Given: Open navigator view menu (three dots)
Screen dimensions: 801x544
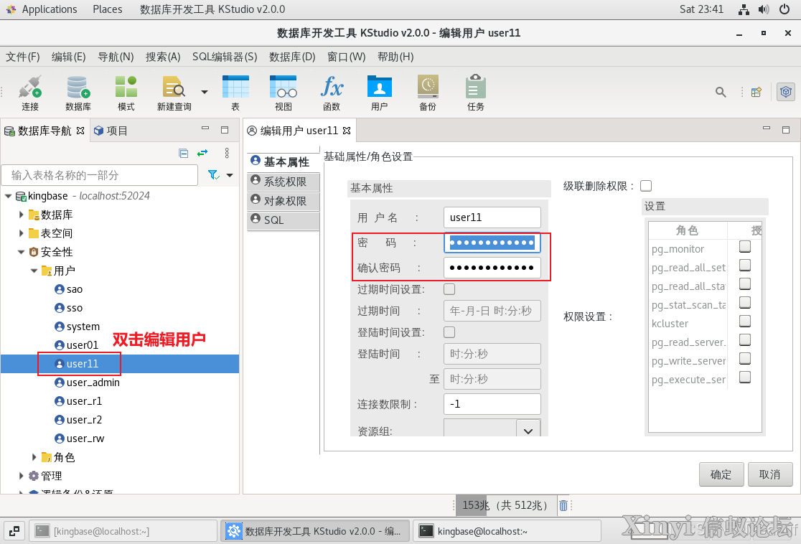Looking at the screenshot, I should 227,154.
